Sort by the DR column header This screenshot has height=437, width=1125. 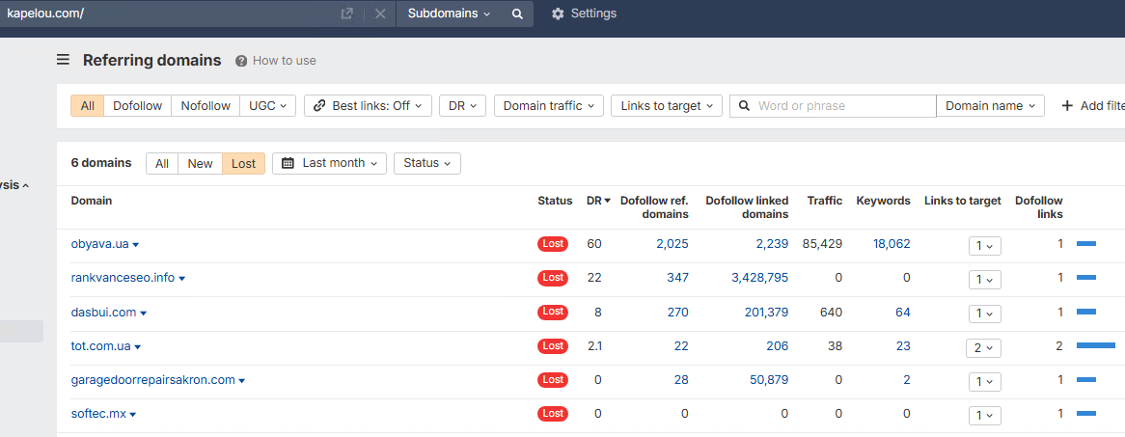tap(597, 201)
